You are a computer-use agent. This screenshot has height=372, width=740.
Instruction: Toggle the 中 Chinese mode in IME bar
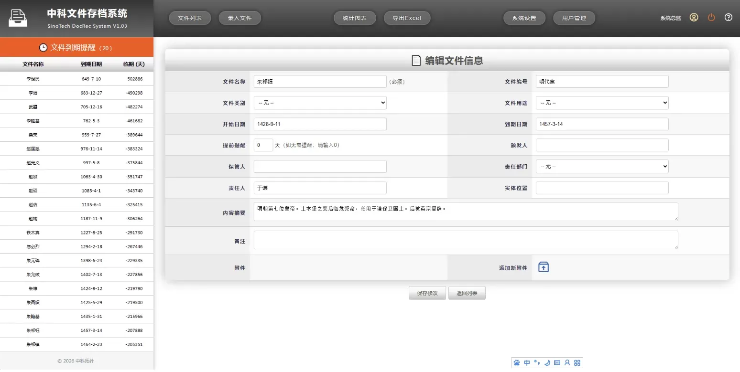[x=527, y=363]
